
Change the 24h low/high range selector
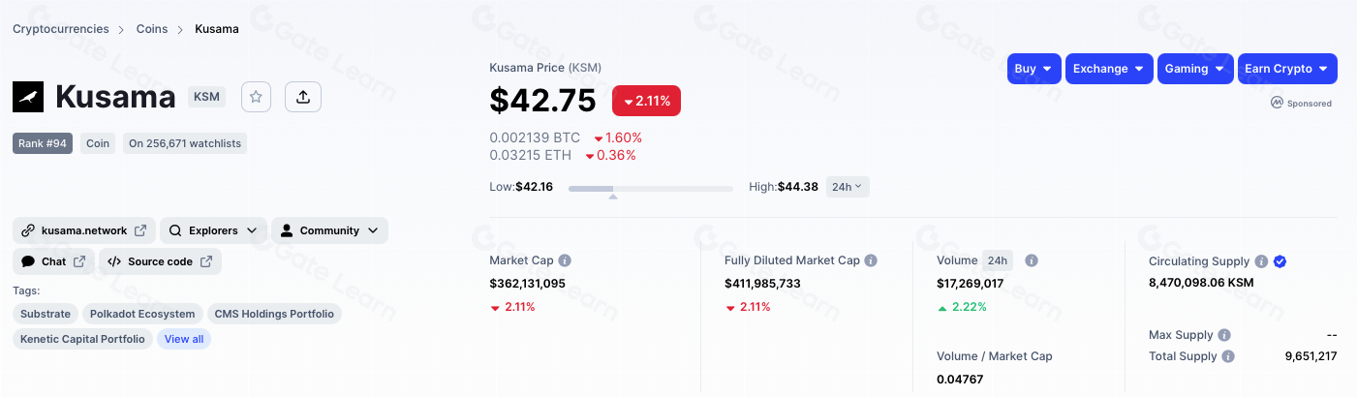[x=848, y=187]
